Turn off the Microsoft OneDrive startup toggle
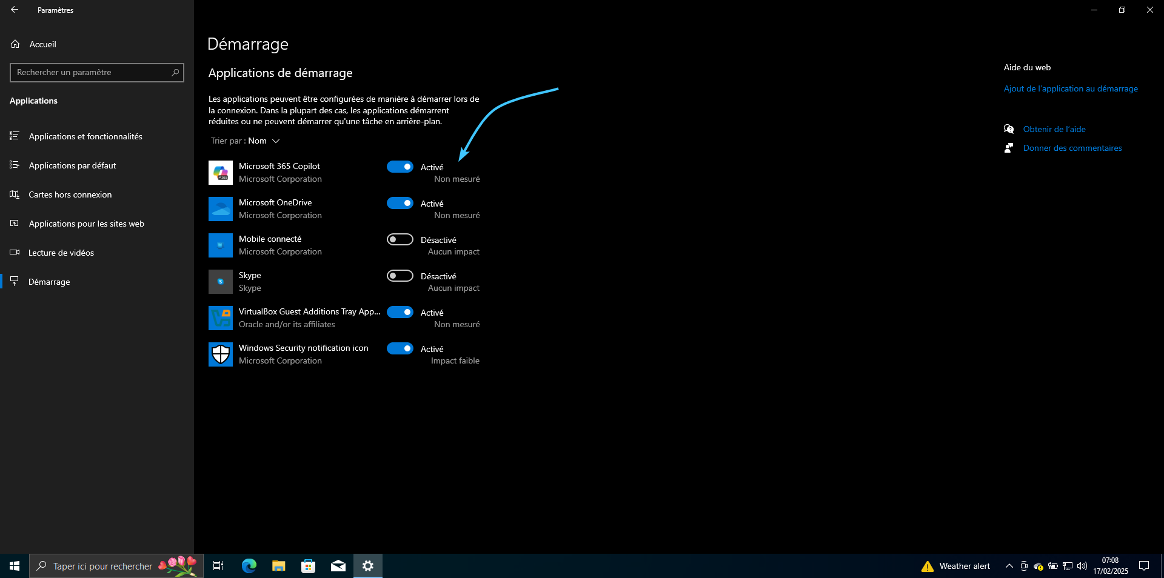Viewport: 1164px width, 578px height. 400,203
